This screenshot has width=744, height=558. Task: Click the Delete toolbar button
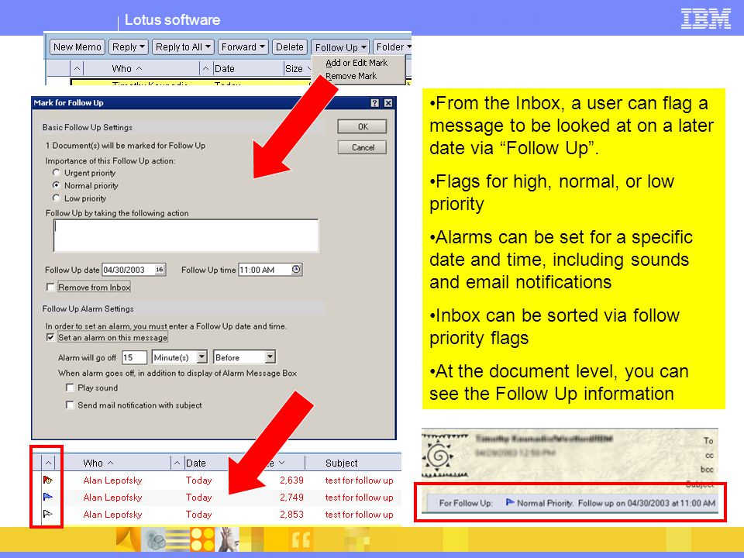pos(289,47)
